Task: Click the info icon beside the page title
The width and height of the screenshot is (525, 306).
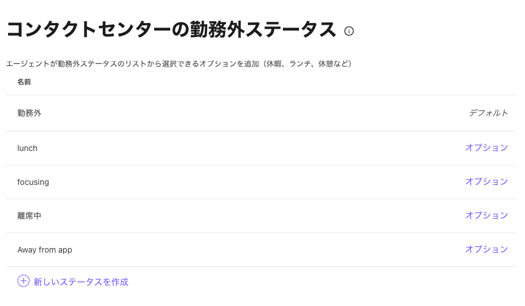Action: pyautogui.click(x=349, y=31)
